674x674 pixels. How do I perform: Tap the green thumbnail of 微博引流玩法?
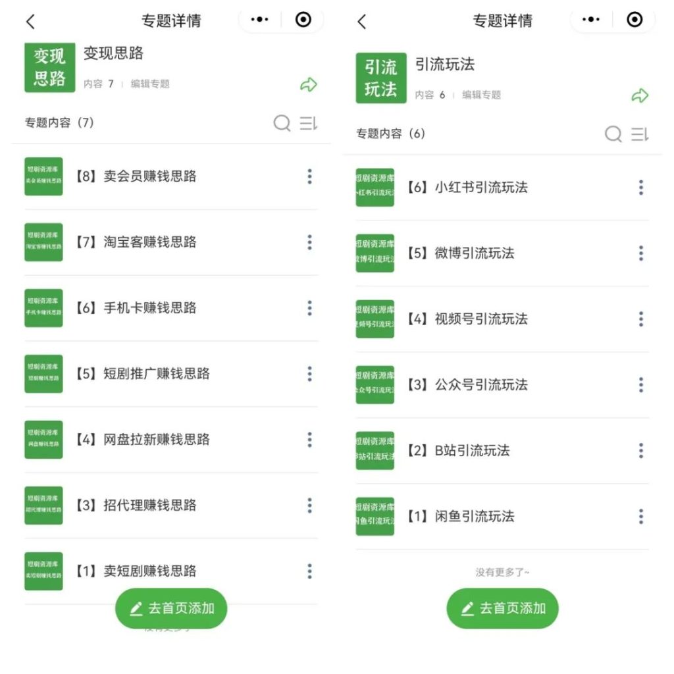[375, 253]
